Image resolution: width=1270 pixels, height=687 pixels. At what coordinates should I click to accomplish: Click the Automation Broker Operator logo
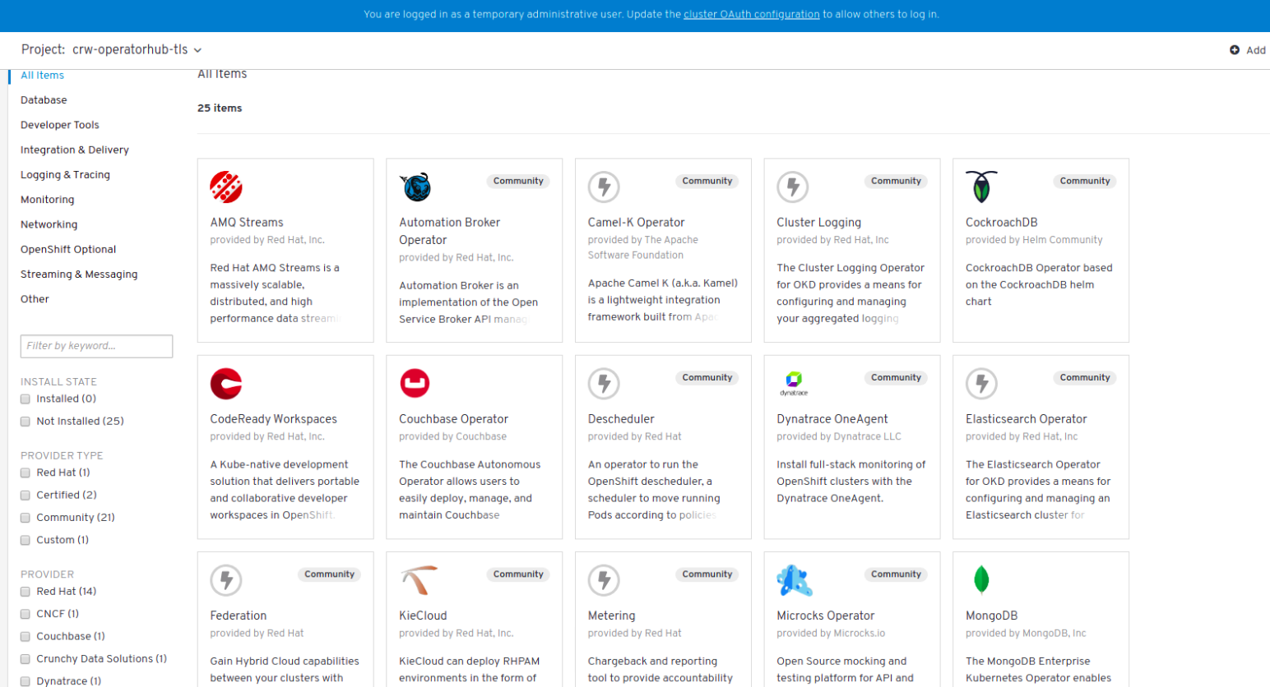click(415, 187)
